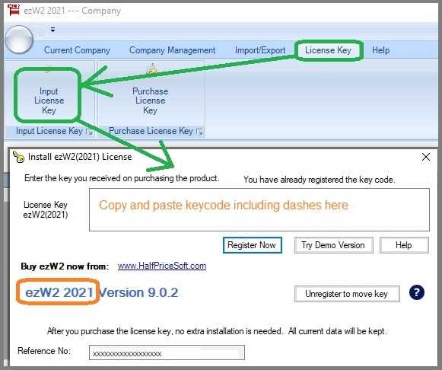
Task: Click the key icon in Install License dialog
Action: pos(19,157)
